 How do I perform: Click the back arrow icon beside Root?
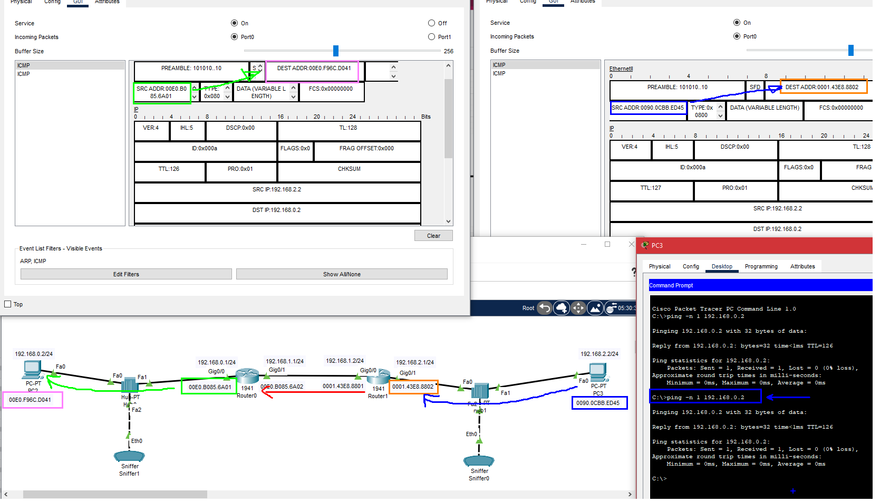coord(545,308)
